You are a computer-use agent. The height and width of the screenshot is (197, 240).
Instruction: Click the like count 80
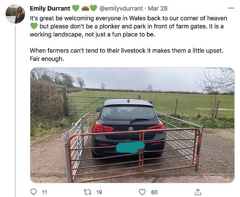click(154, 192)
